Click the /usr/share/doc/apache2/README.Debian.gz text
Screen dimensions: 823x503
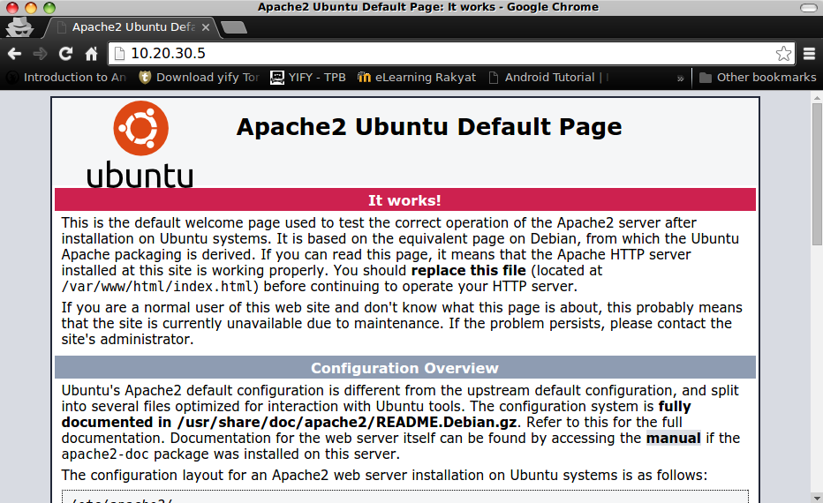(347, 422)
